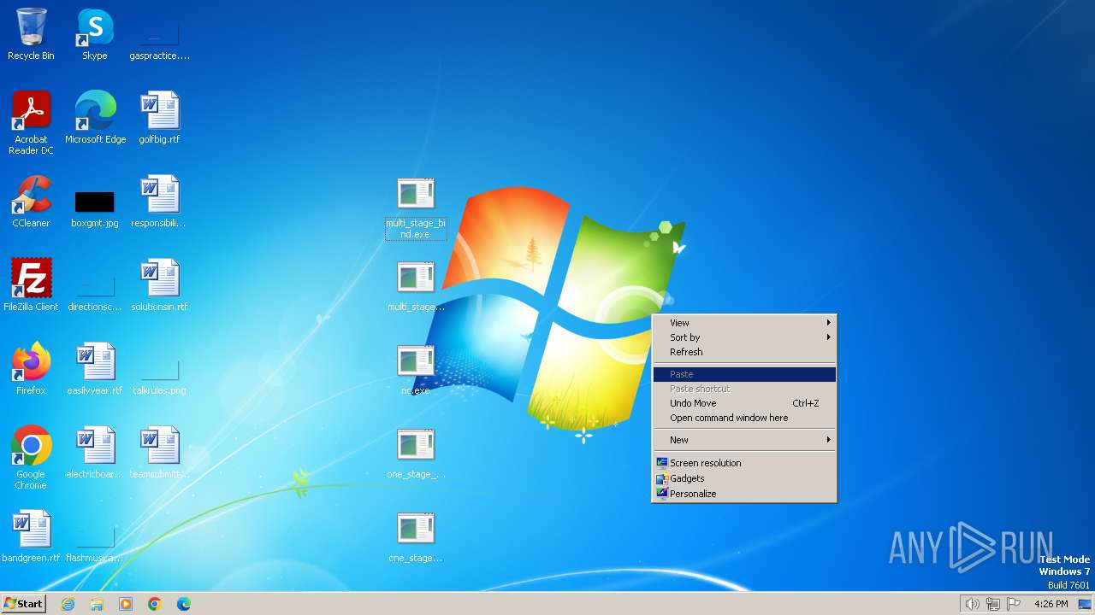Select the responsibili... document icon
1095x615 pixels.
click(x=159, y=202)
